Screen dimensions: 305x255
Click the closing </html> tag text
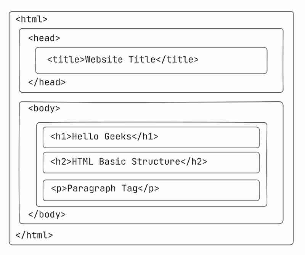pyautogui.click(x=34, y=235)
